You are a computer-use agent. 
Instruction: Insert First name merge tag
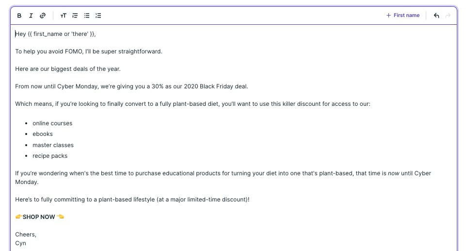point(403,15)
